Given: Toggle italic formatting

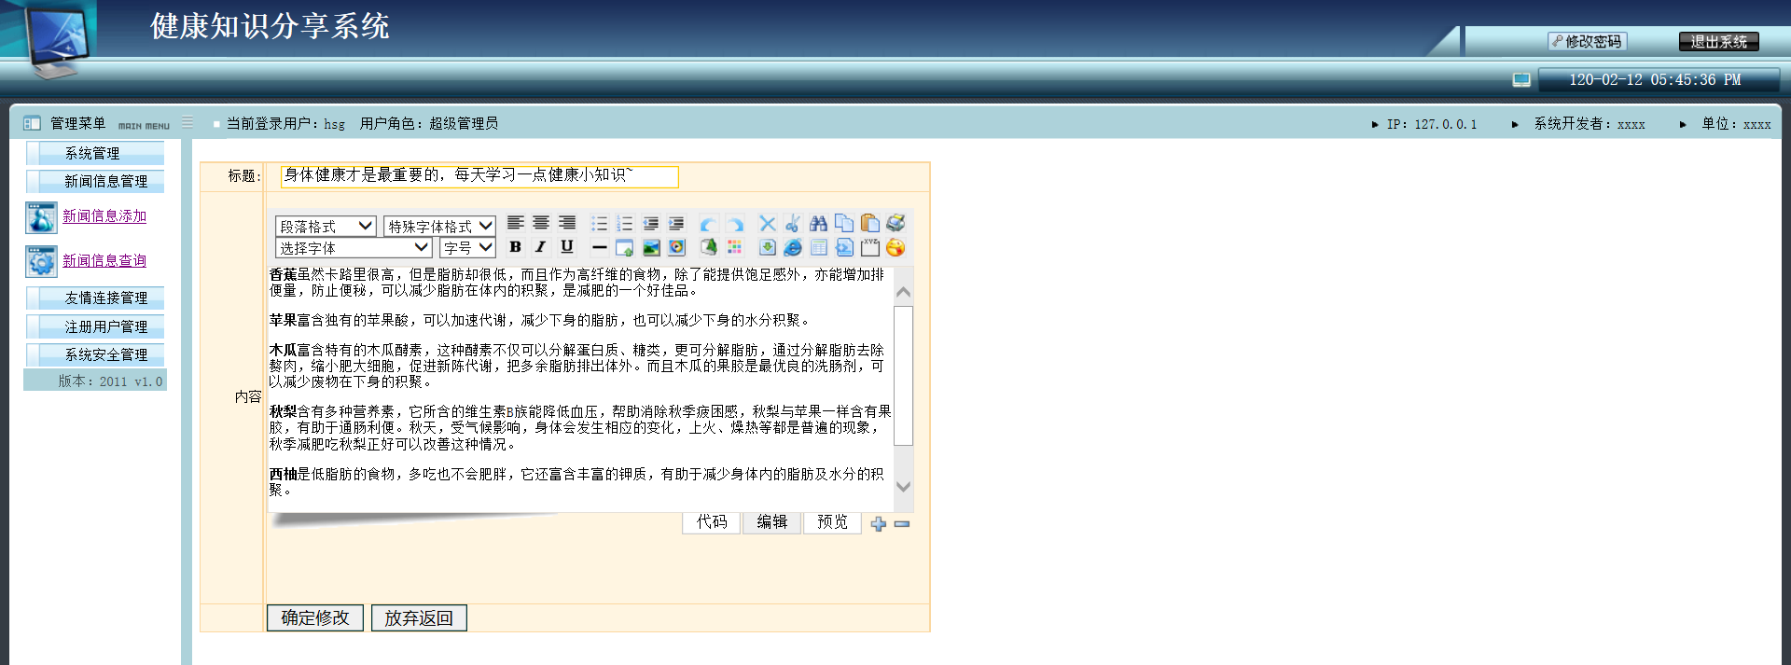Looking at the screenshot, I should pos(541,247).
